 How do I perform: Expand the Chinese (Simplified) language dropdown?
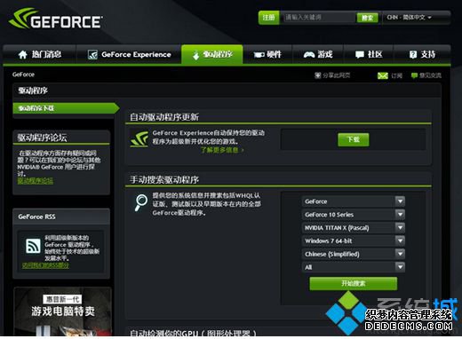pos(354,254)
